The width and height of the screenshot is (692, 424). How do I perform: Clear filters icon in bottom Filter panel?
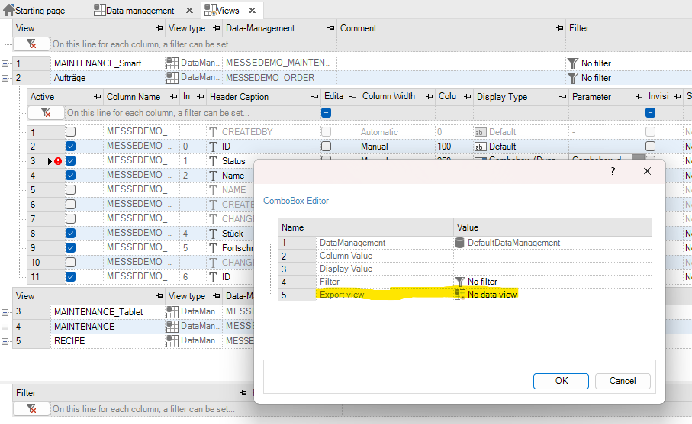[x=32, y=409]
